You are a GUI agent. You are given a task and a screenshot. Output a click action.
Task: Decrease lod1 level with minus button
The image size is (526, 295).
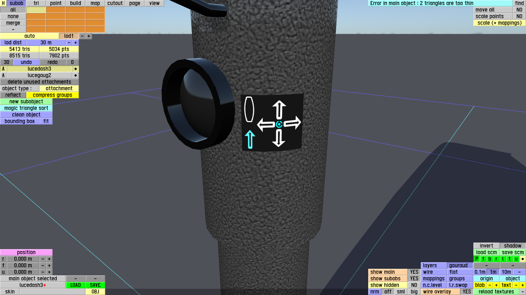pos(82,36)
